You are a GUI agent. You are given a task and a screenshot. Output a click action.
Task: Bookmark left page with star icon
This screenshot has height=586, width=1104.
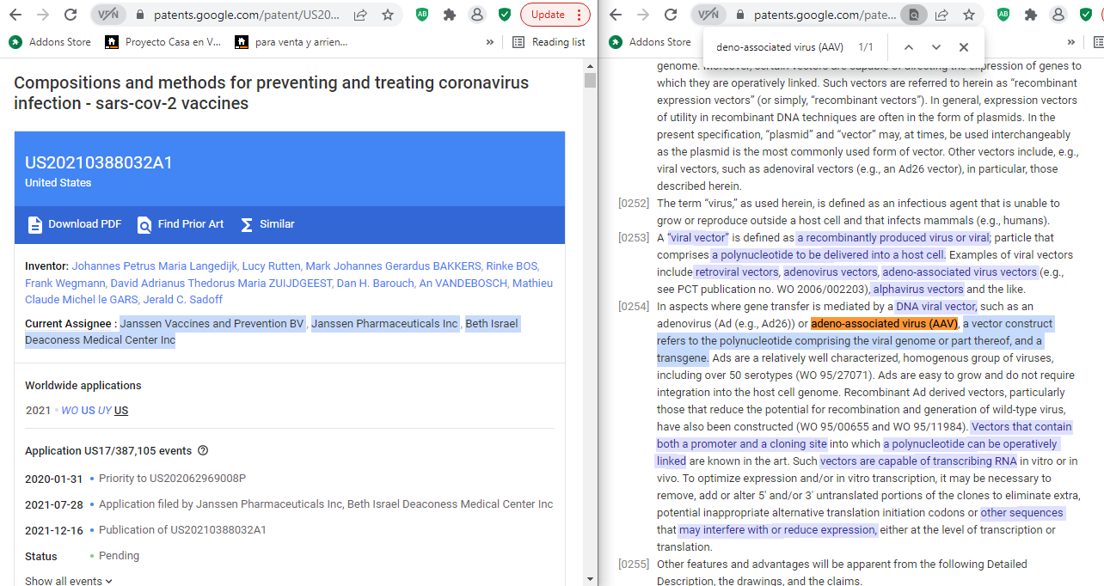(x=388, y=15)
